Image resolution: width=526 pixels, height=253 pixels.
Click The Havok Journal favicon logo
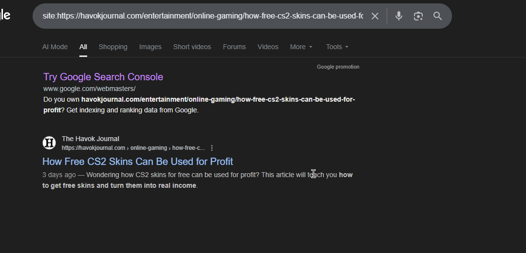tap(49, 143)
